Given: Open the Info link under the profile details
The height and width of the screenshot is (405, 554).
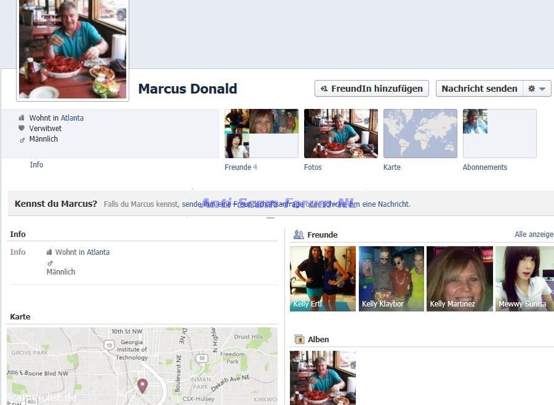Looking at the screenshot, I should (x=36, y=165).
